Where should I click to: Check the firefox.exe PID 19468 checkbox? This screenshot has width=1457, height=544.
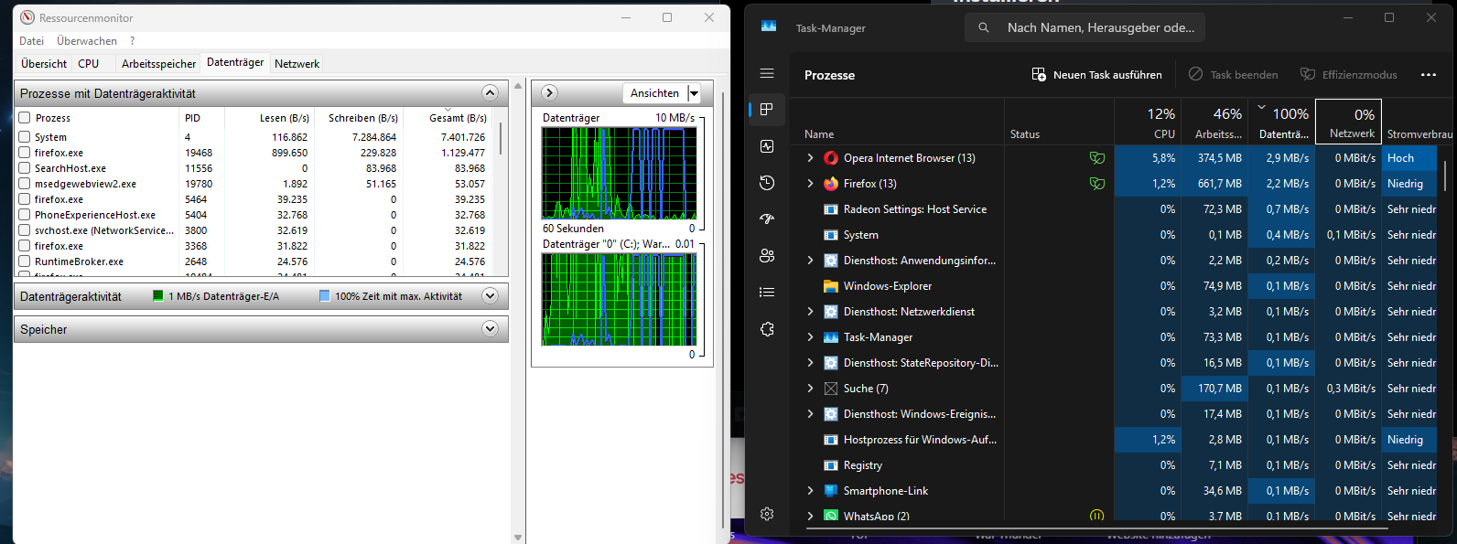coord(25,153)
